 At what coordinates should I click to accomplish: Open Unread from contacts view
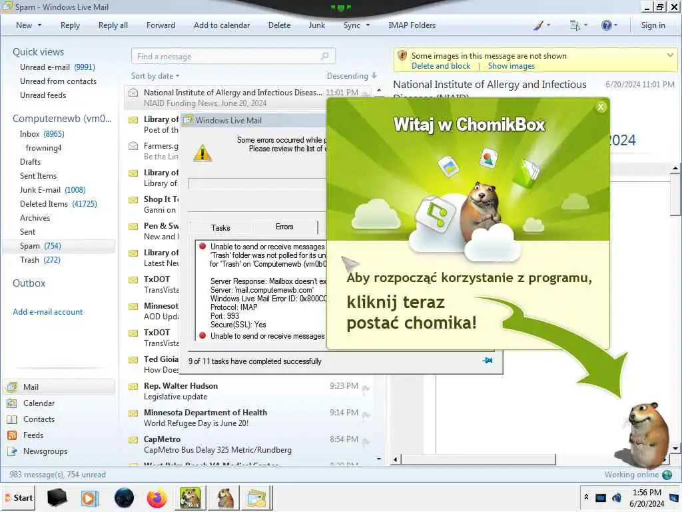click(59, 81)
